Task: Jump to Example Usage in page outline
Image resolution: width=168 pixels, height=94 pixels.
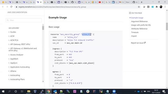Action: pyautogui.click(x=137, y=18)
